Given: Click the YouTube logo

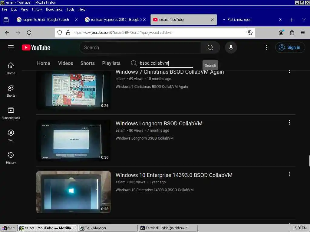Looking at the screenshot, I should [36, 47].
